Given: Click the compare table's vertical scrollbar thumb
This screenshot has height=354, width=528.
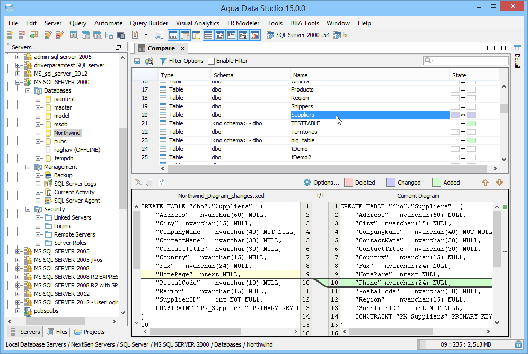Looking at the screenshot, I should (x=504, y=108).
